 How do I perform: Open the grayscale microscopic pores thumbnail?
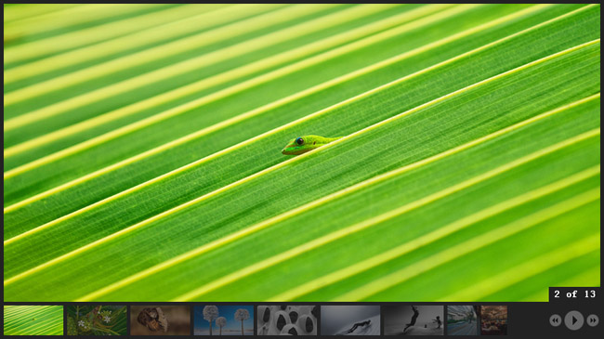(x=287, y=320)
